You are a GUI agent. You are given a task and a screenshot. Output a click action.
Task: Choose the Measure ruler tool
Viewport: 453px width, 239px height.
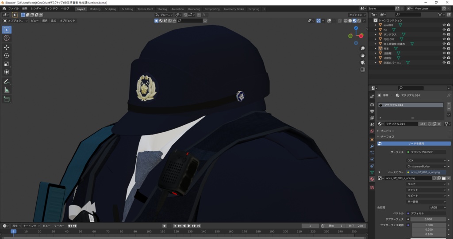[7, 90]
